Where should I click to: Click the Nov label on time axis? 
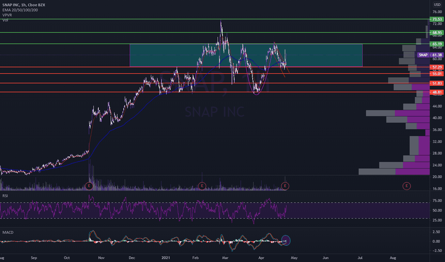click(x=101, y=258)
